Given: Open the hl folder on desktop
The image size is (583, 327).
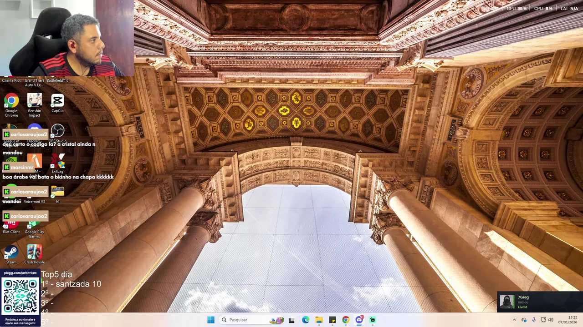Looking at the screenshot, I should [x=57, y=194].
